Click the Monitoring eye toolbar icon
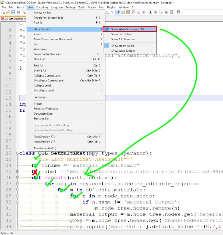The height and width of the screenshot is (235, 223). point(144,12)
